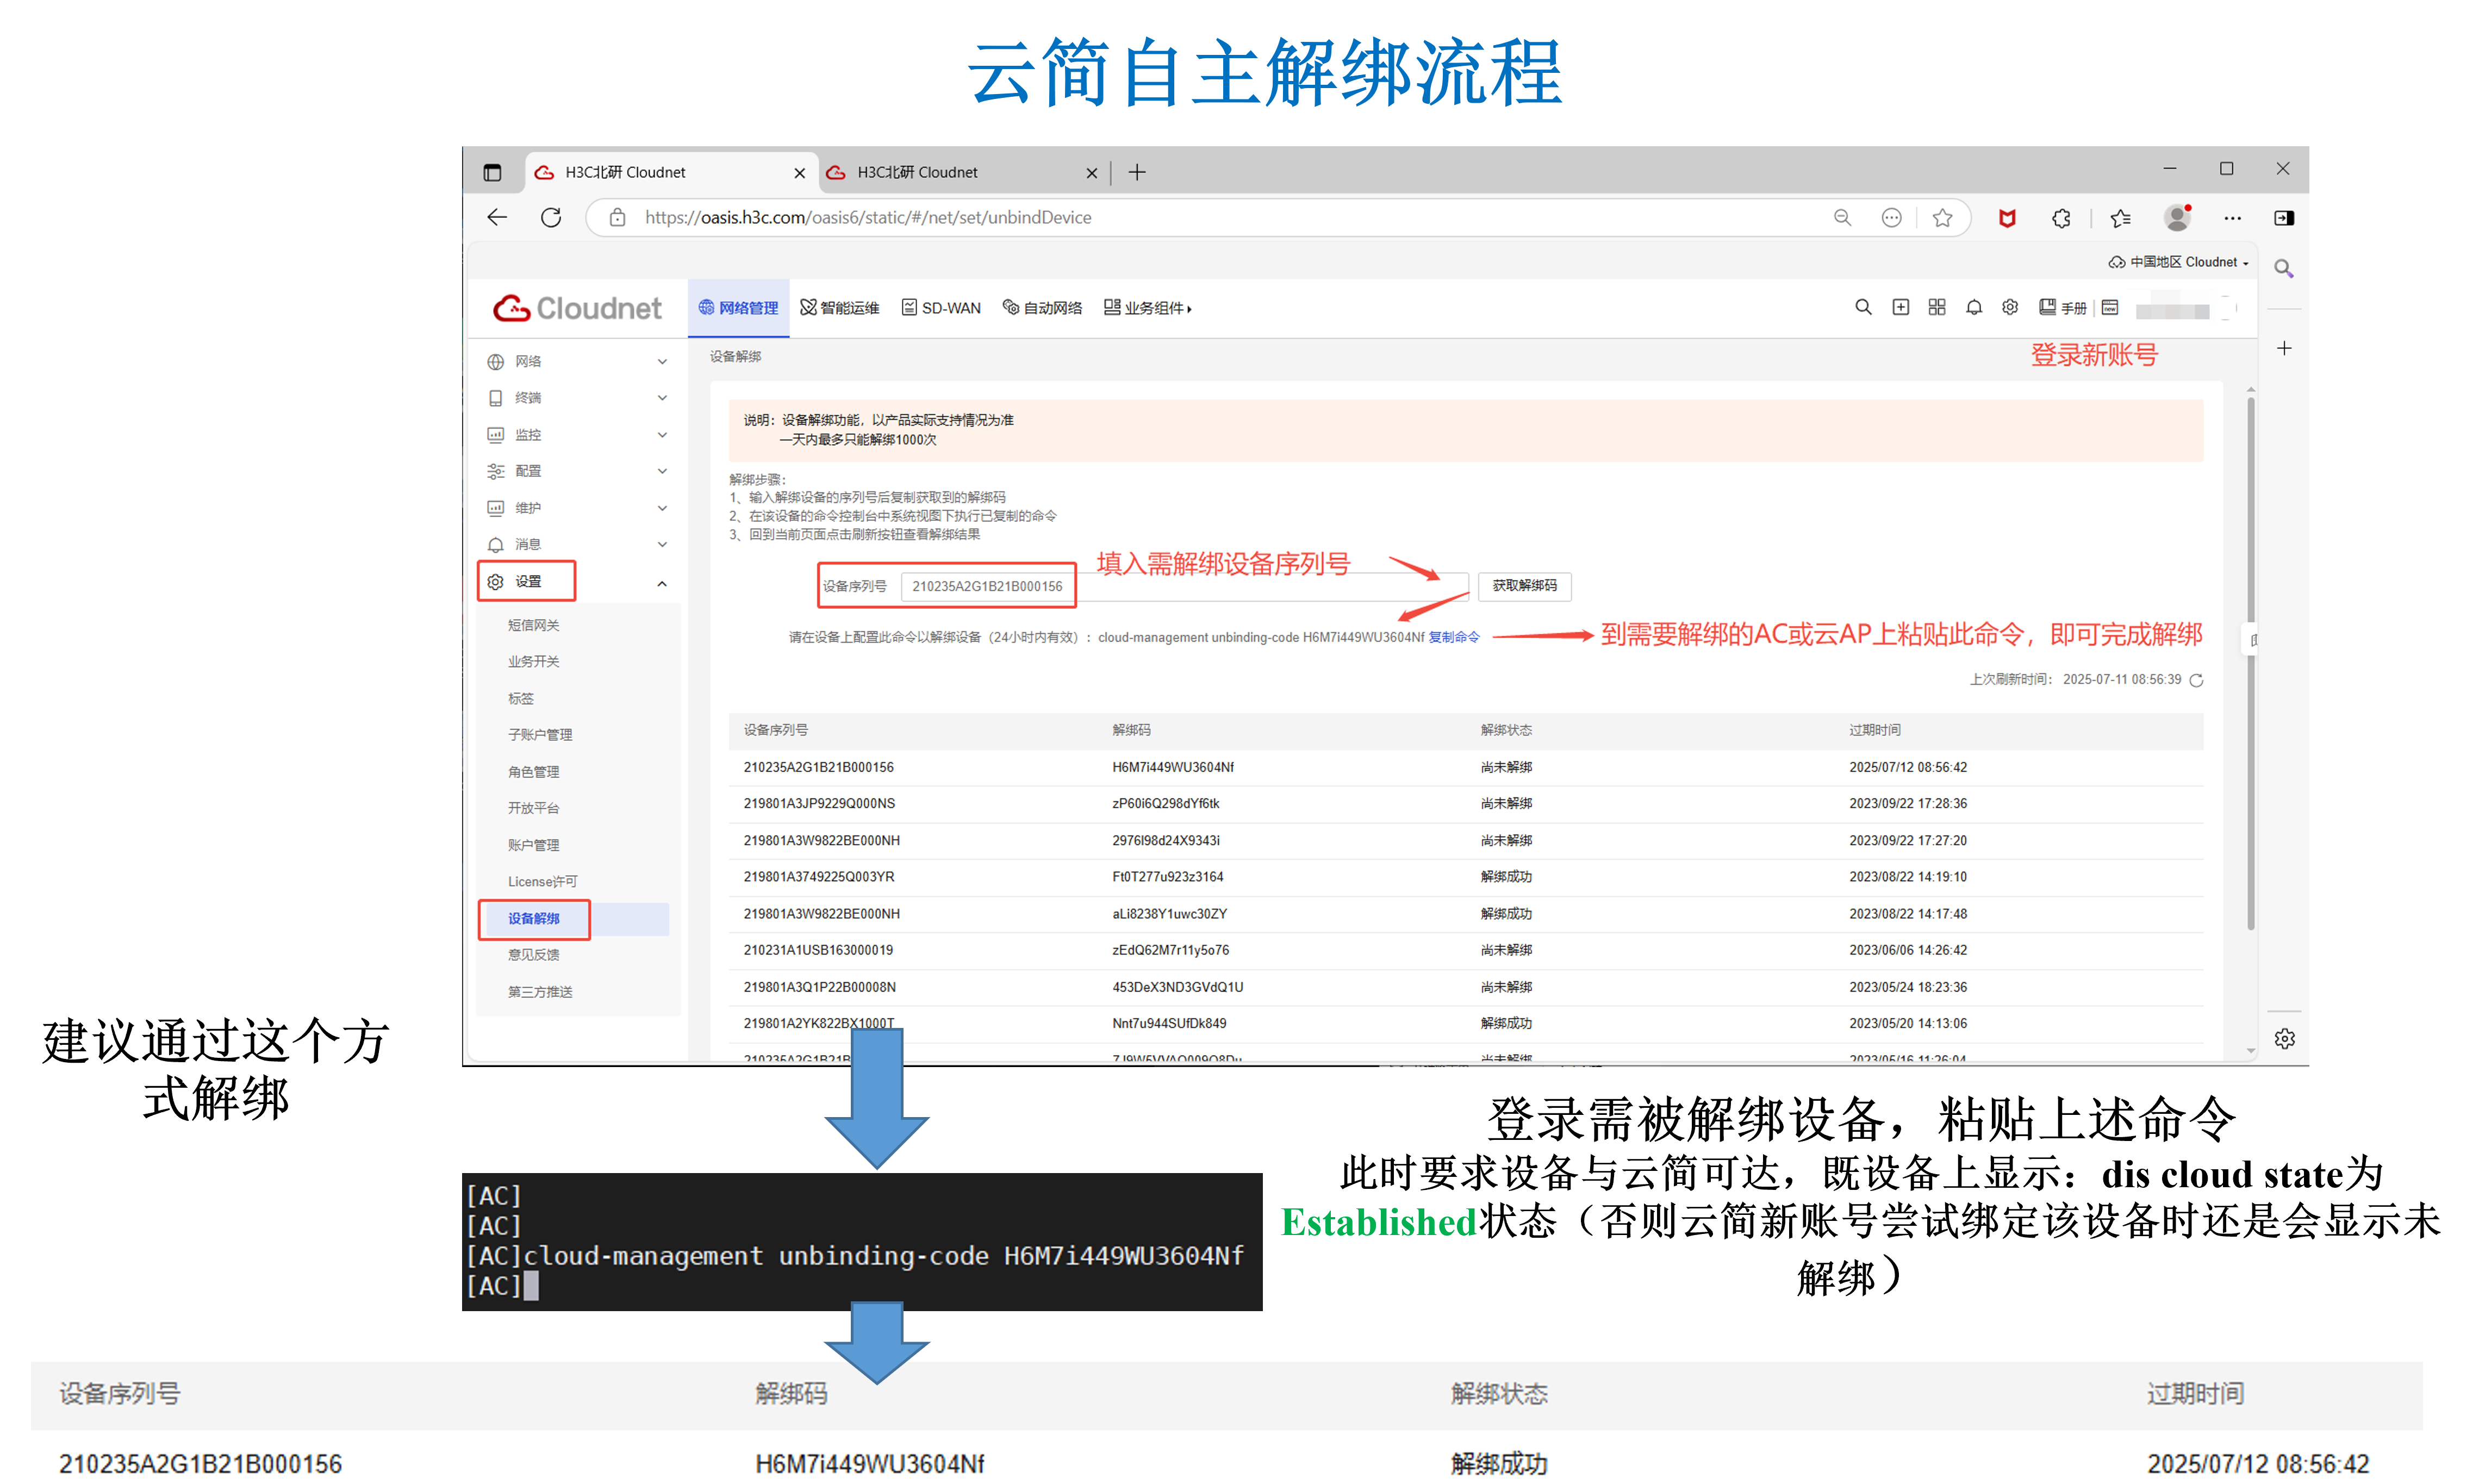The image size is (2479, 1484).
Task: Refresh the unbind results list icon
Action: coord(2196,680)
